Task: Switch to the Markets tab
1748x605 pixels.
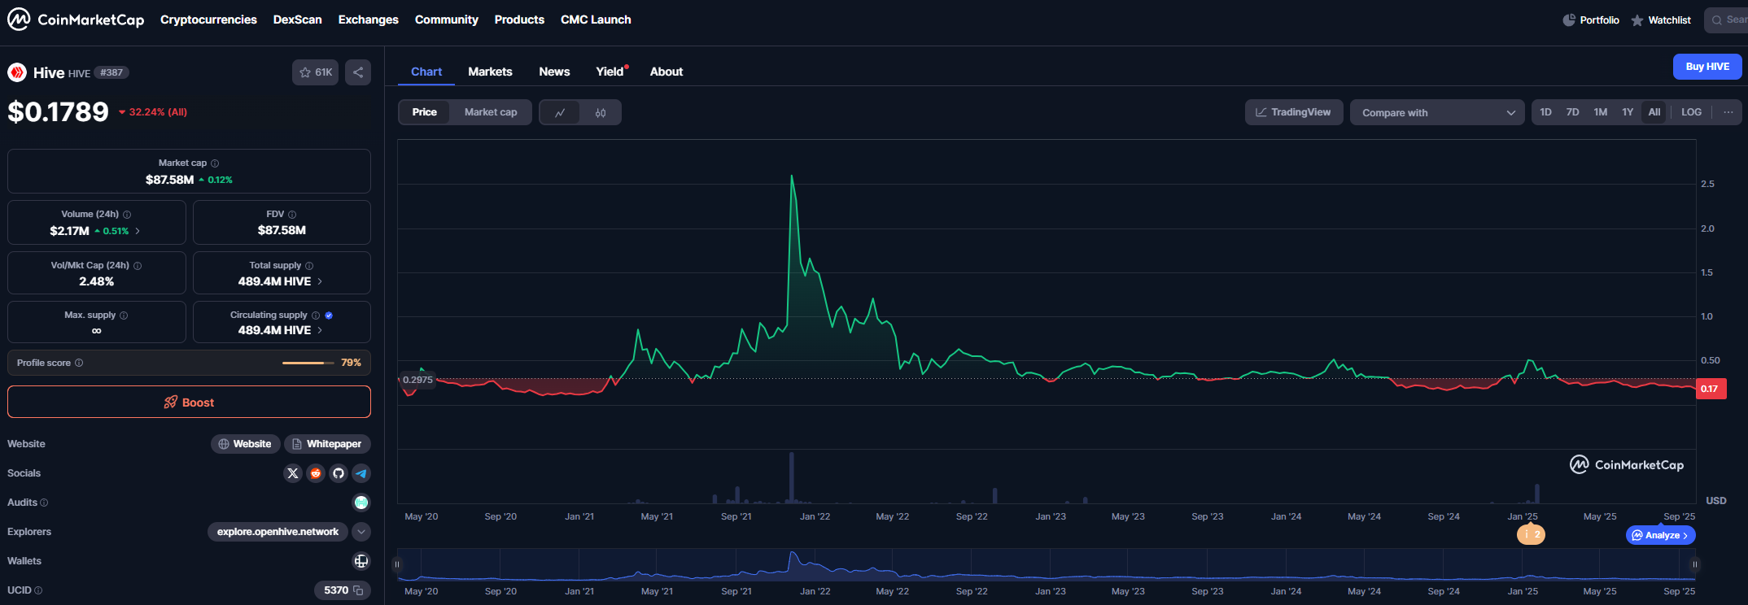Action: 490,72
